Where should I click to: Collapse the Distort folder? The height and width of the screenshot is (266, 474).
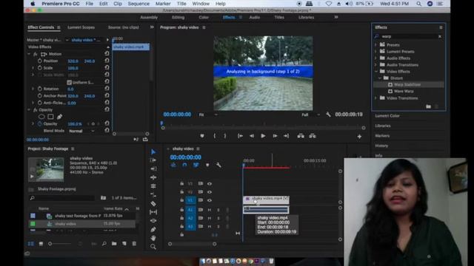tap(380, 78)
